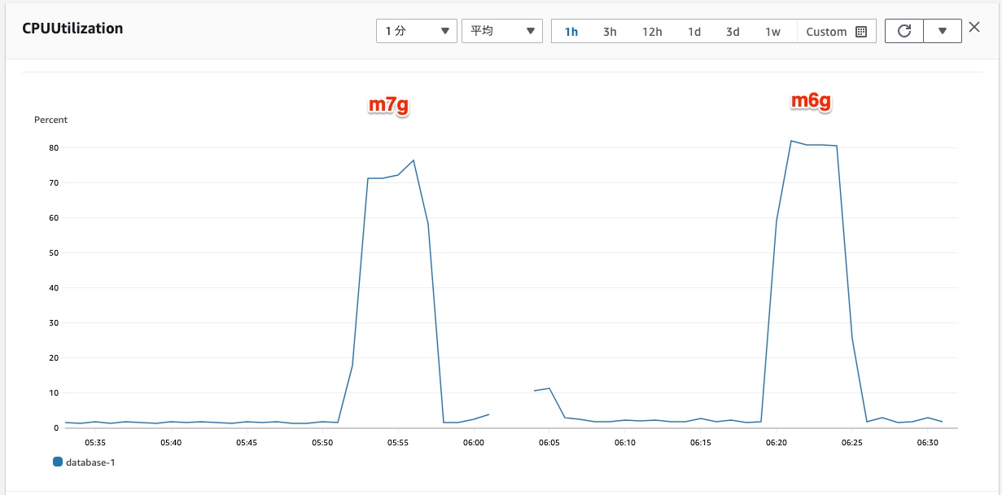1002x495 pixels.
Task: Open the refresh options dropdown arrow
Action: [x=943, y=31]
